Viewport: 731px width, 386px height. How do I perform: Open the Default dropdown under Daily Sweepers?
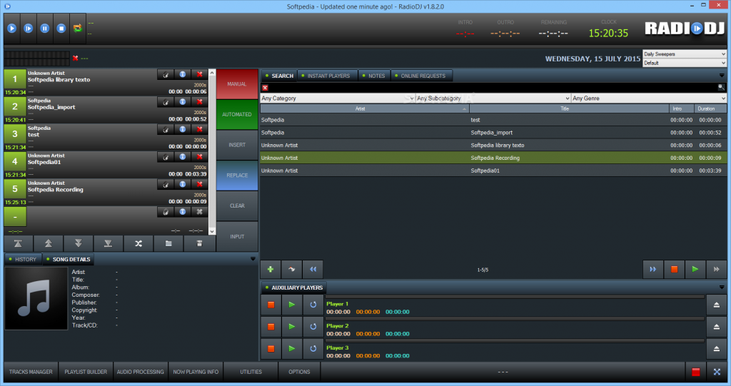685,63
